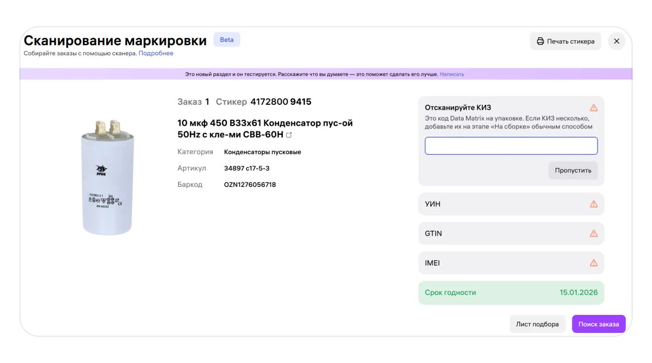Click the warning triangle in IMEI row

tap(593, 263)
